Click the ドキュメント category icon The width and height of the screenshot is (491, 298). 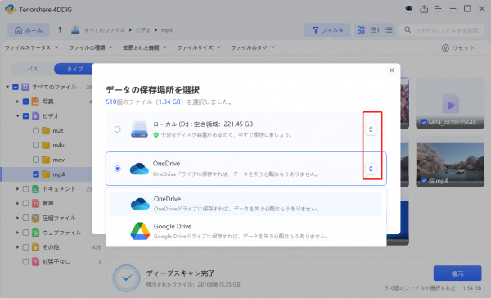pos(36,189)
